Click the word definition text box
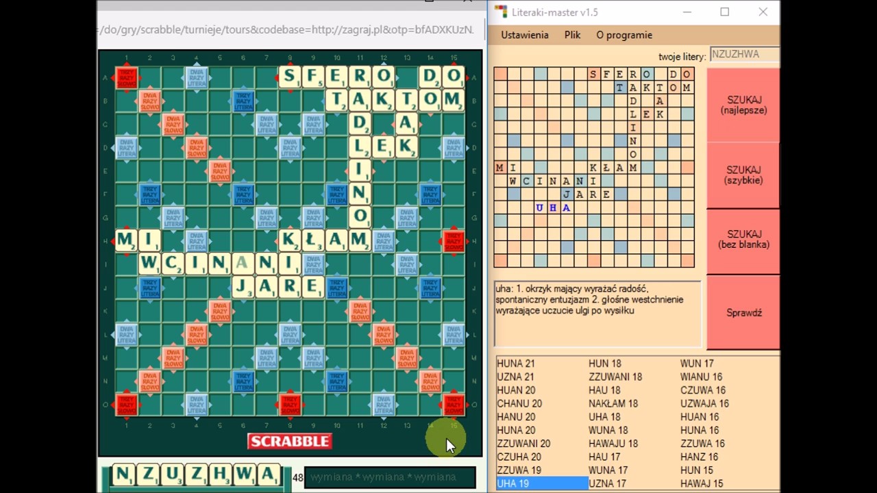This screenshot has width=877, height=493. 597,314
